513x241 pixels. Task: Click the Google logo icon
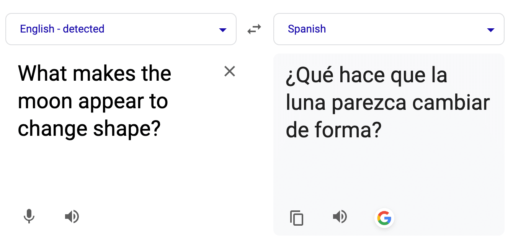pos(384,218)
